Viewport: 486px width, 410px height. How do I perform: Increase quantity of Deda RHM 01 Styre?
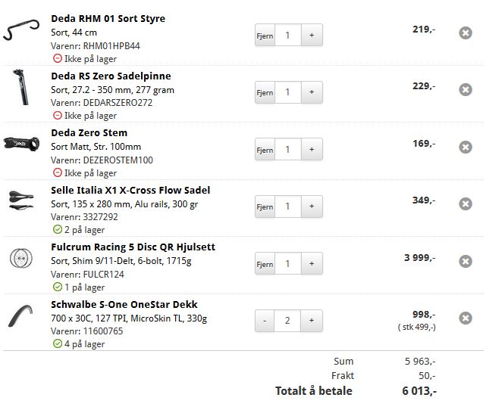click(x=312, y=35)
